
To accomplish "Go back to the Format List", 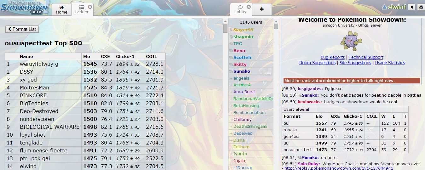I will tap(22, 29).
